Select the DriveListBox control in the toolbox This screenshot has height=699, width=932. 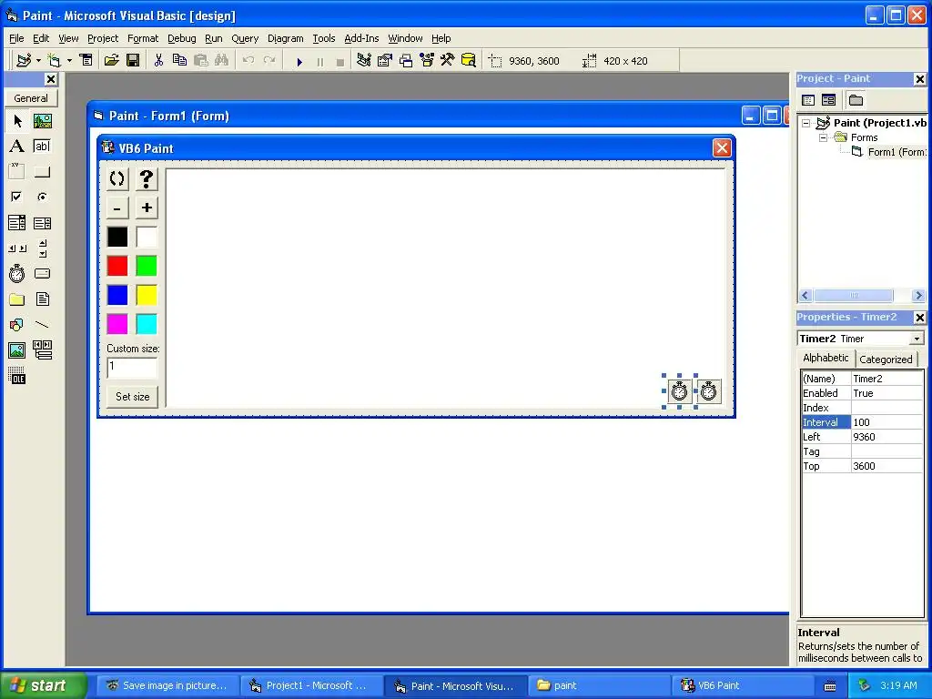42,273
